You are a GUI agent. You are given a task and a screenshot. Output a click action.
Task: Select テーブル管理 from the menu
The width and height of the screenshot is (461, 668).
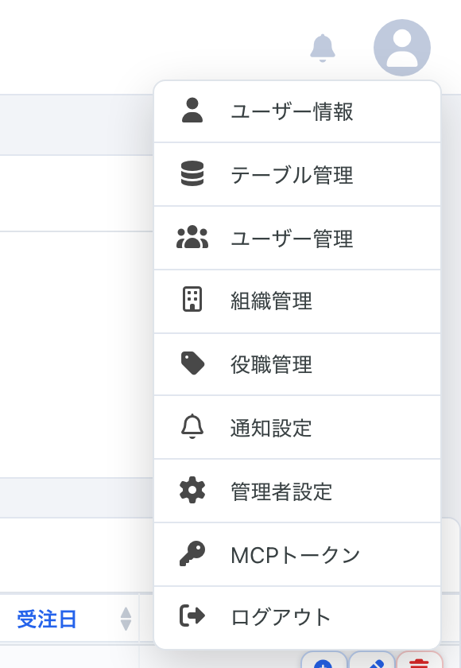(297, 175)
